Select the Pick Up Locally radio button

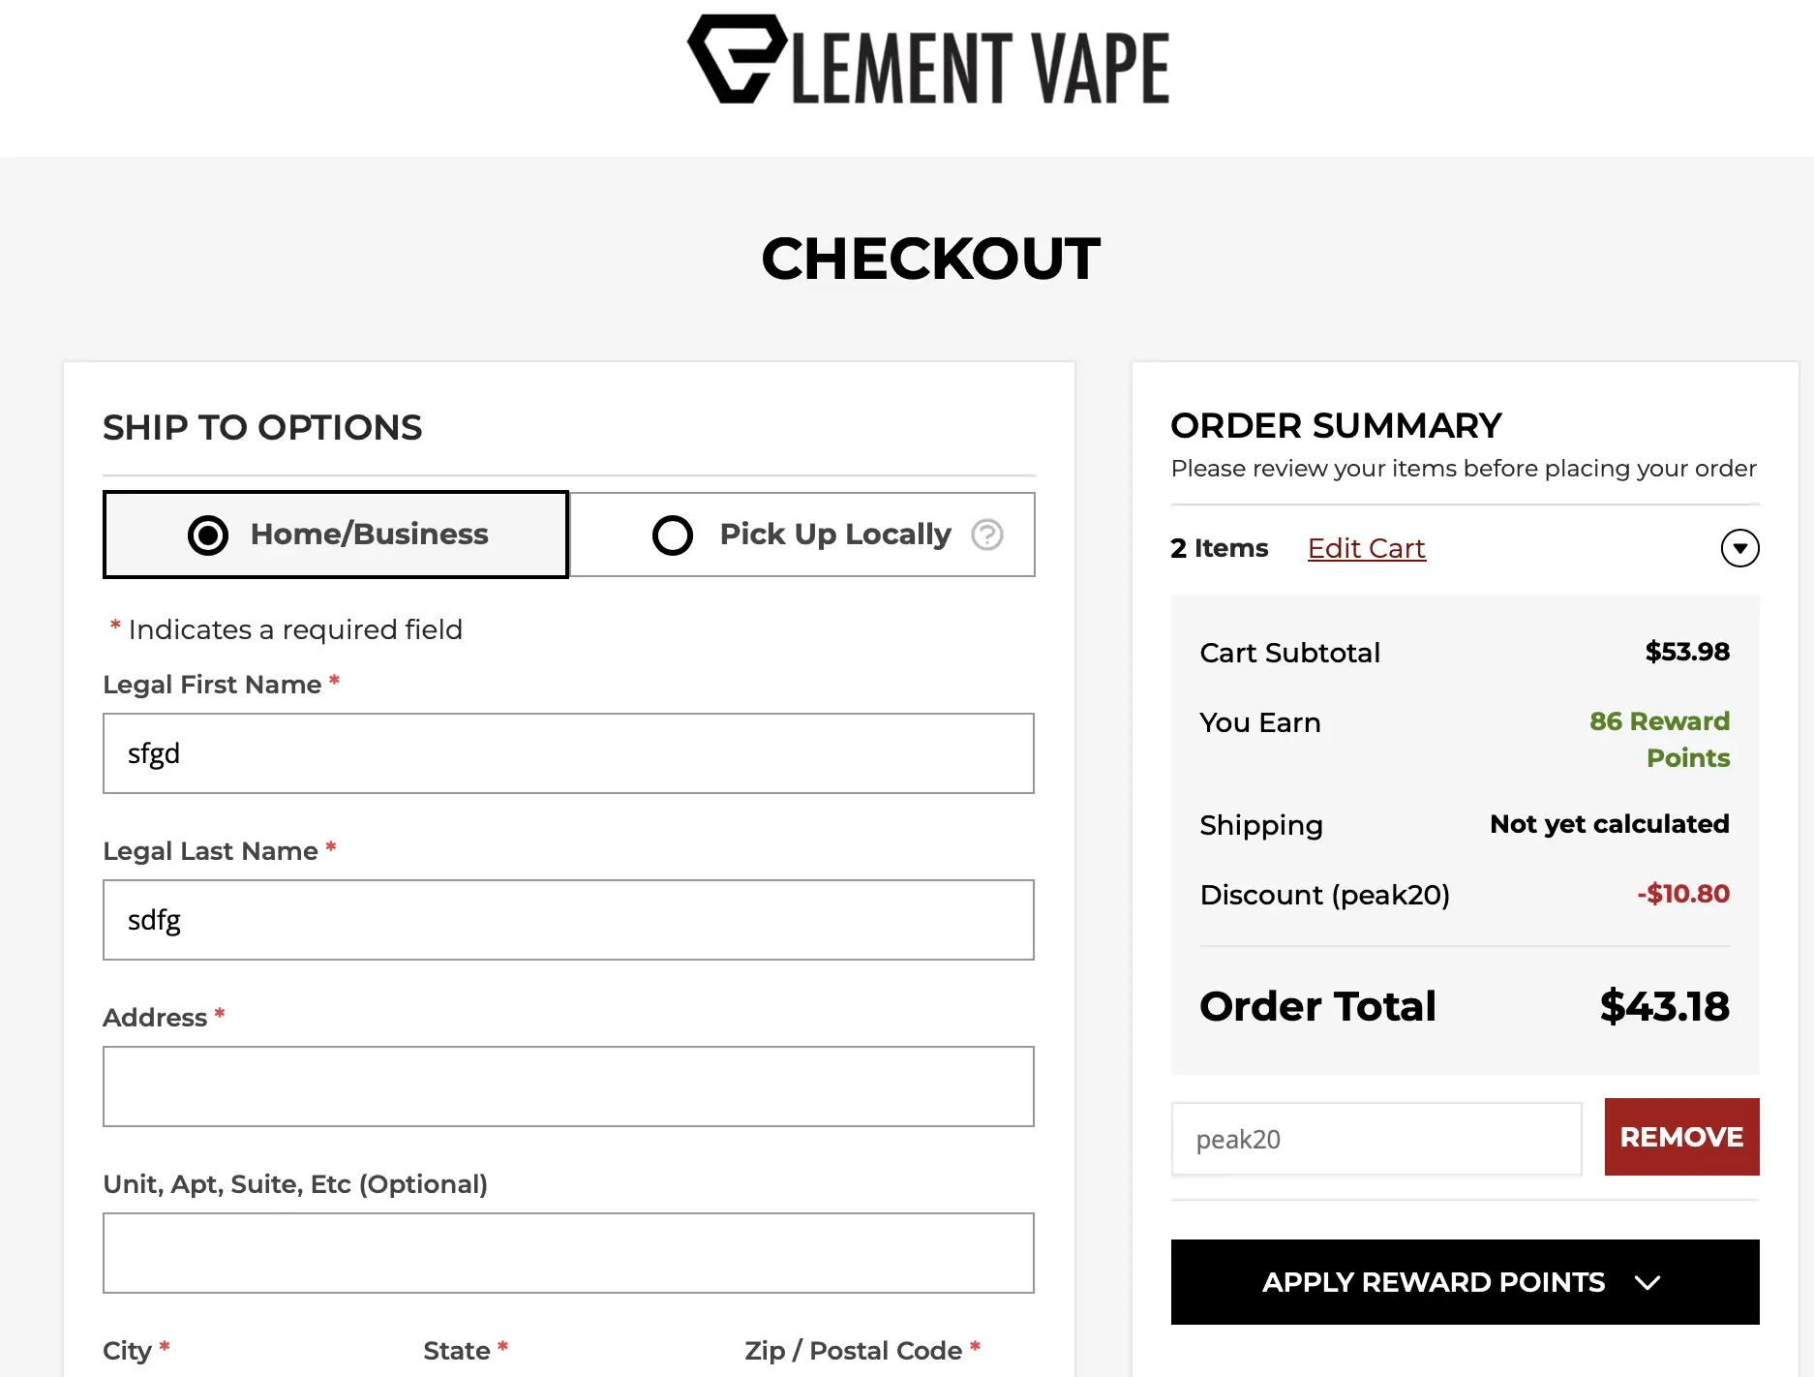pyautogui.click(x=673, y=535)
